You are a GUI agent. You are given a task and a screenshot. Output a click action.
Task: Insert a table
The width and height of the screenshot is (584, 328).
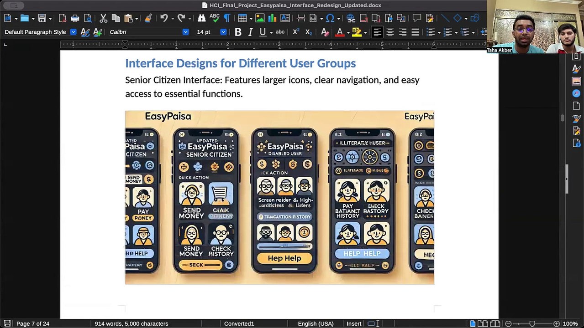[x=242, y=18]
